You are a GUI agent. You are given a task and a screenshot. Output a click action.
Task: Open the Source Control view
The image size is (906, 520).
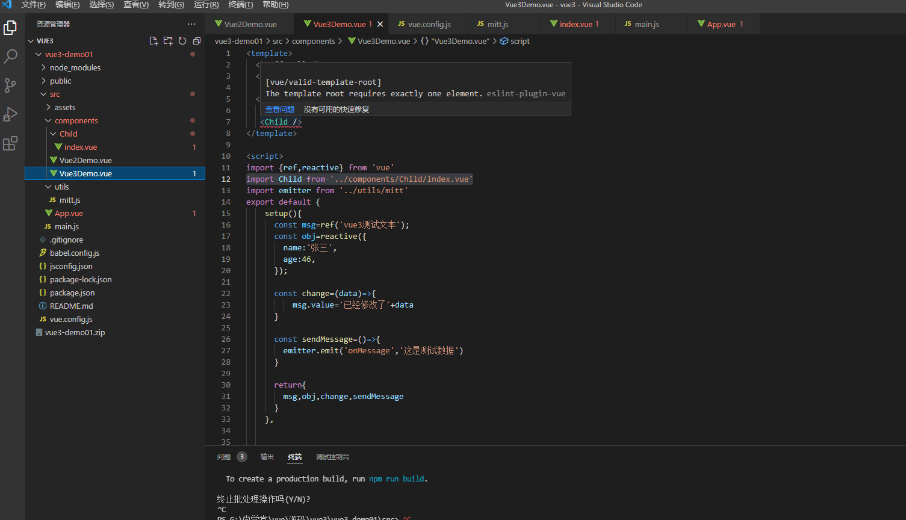10,85
